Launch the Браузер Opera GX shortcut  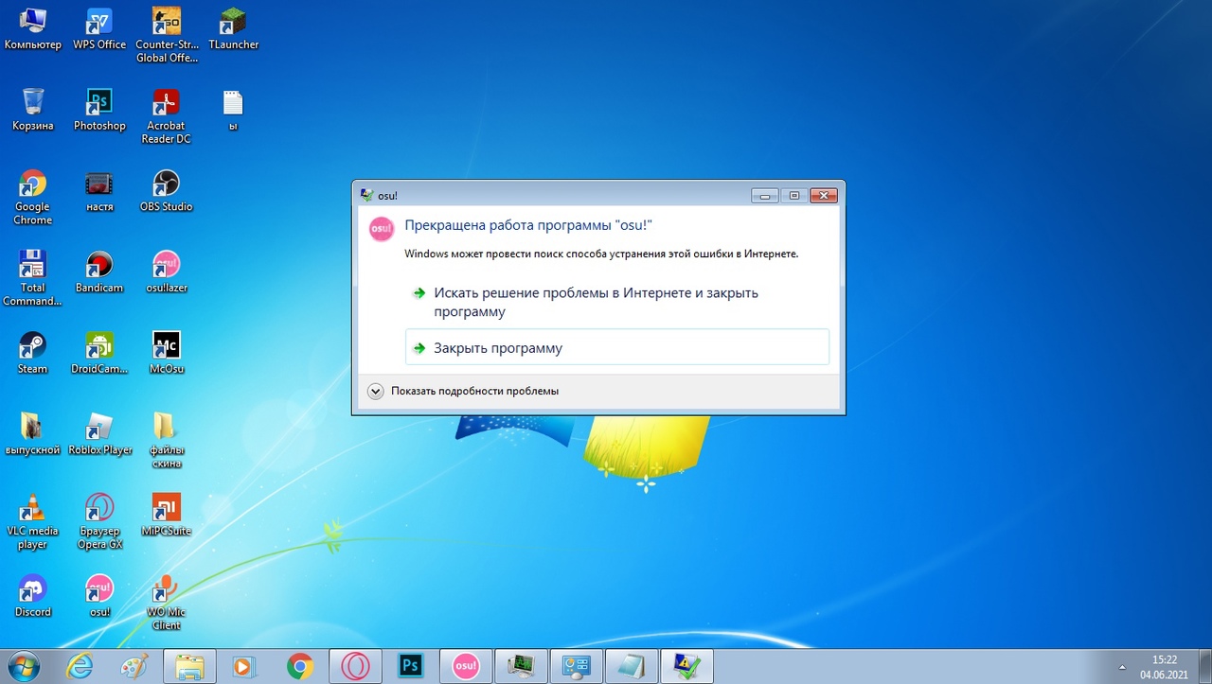coord(99,521)
